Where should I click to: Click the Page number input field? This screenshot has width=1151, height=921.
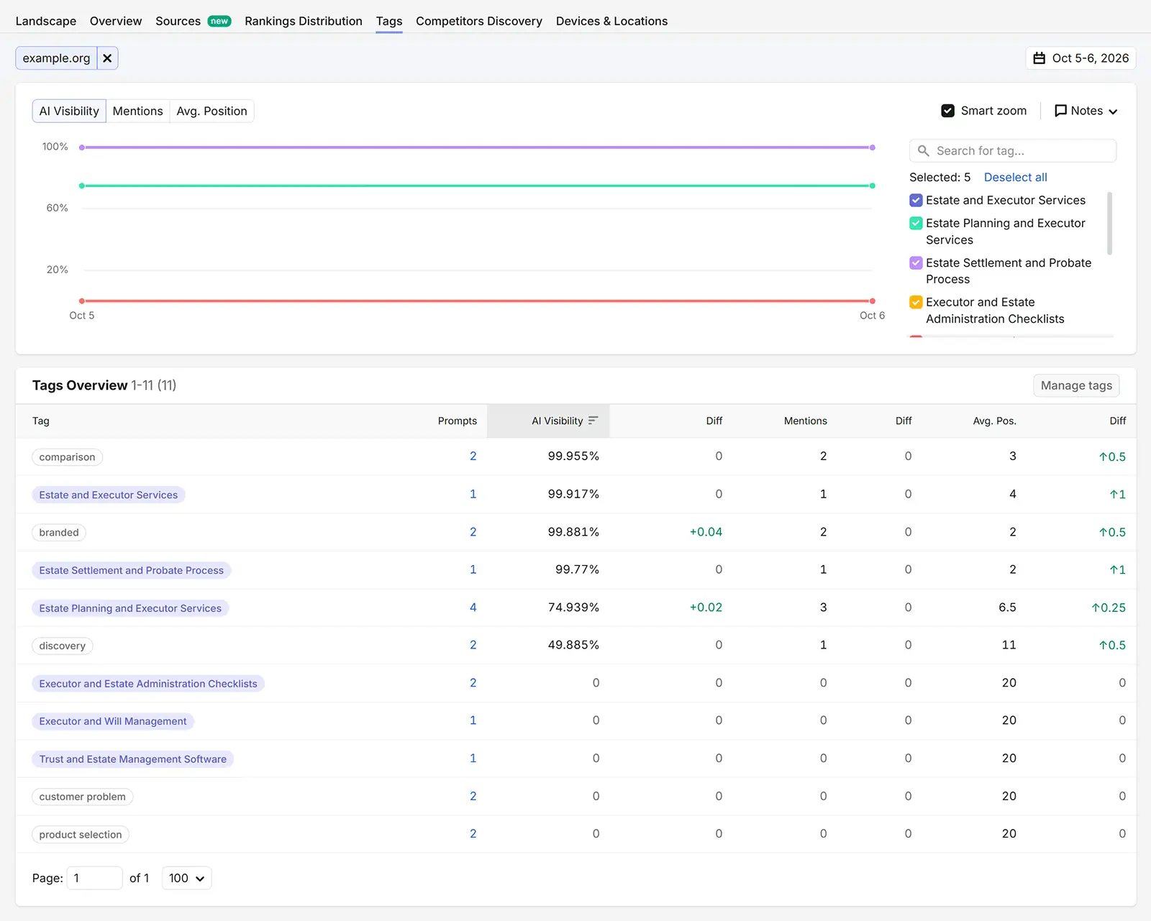(94, 878)
